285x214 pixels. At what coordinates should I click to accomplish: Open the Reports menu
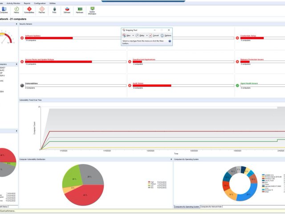(x=27, y=3)
